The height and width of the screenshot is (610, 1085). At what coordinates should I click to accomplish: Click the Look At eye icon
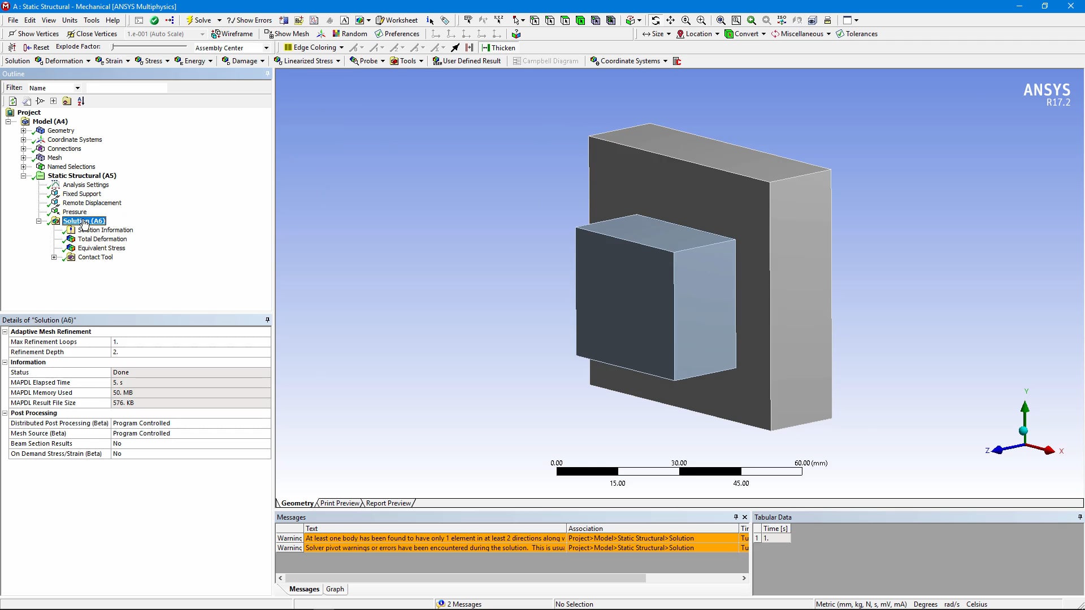pyautogui.click(x=812, y=20)
